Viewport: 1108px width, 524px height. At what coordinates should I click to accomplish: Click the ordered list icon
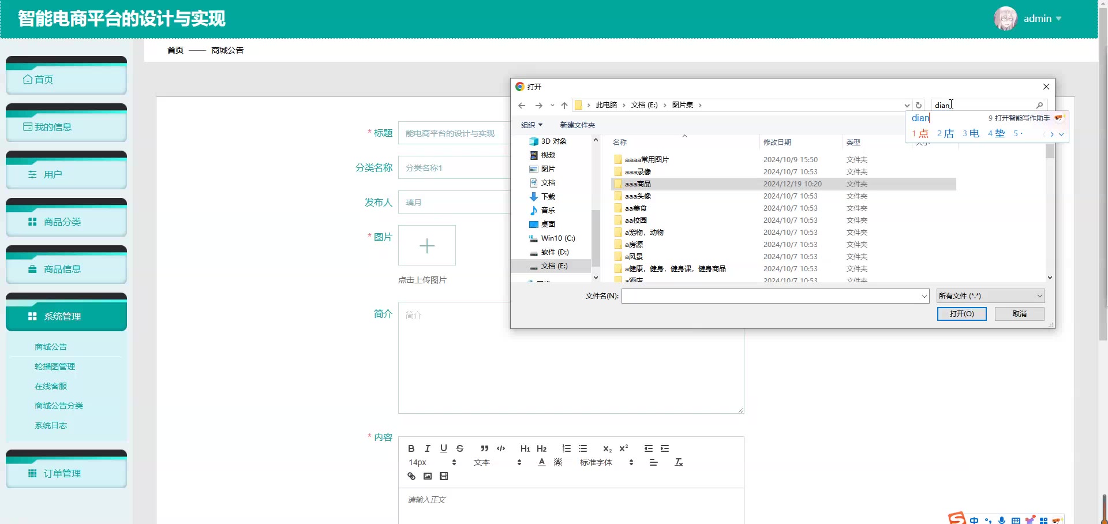click(567, 448)
